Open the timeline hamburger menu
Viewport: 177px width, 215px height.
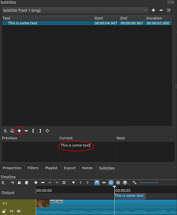click(3, 183)
